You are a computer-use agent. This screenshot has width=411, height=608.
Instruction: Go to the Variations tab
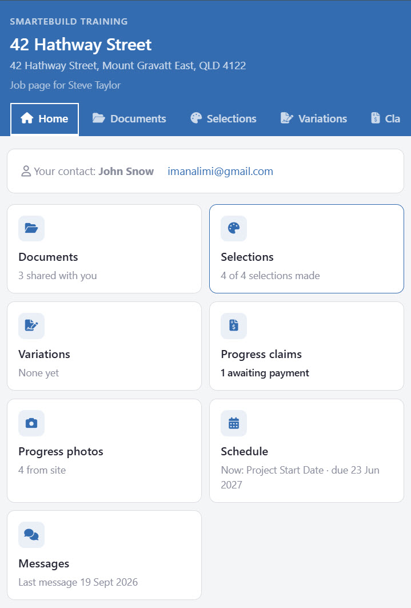(x=314, y=118)
